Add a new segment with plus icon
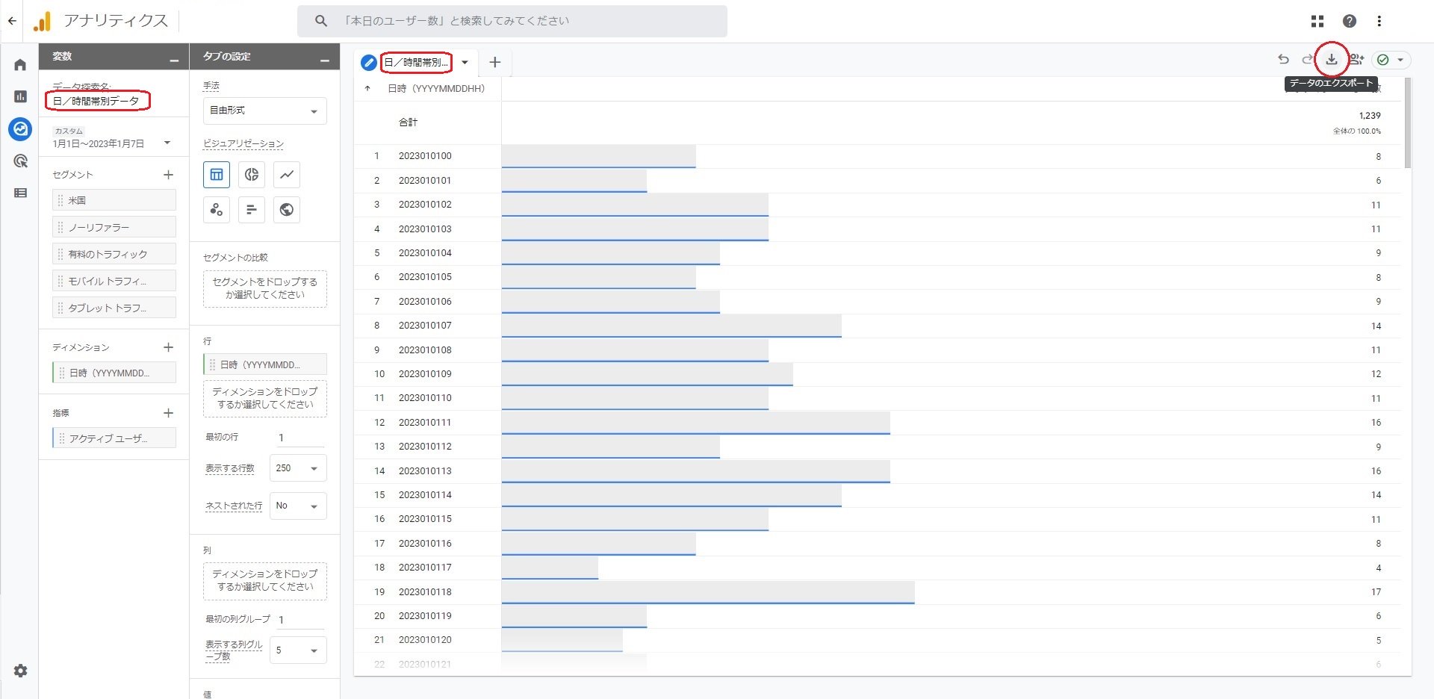The height and width of the screenshot is (699, 1434). point(168,175)
